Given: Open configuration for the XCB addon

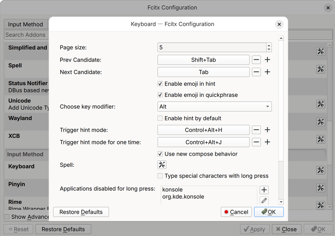Looking at the screenshot, I should (321, 140).
